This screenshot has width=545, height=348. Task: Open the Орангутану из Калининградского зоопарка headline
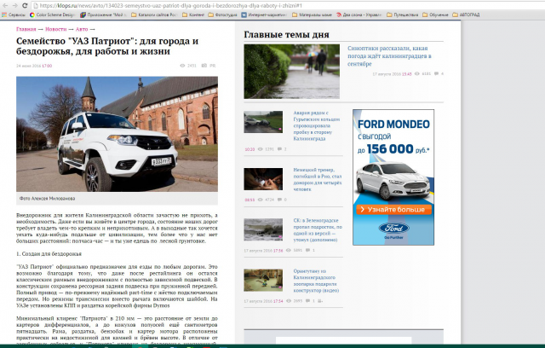(316, 281)
